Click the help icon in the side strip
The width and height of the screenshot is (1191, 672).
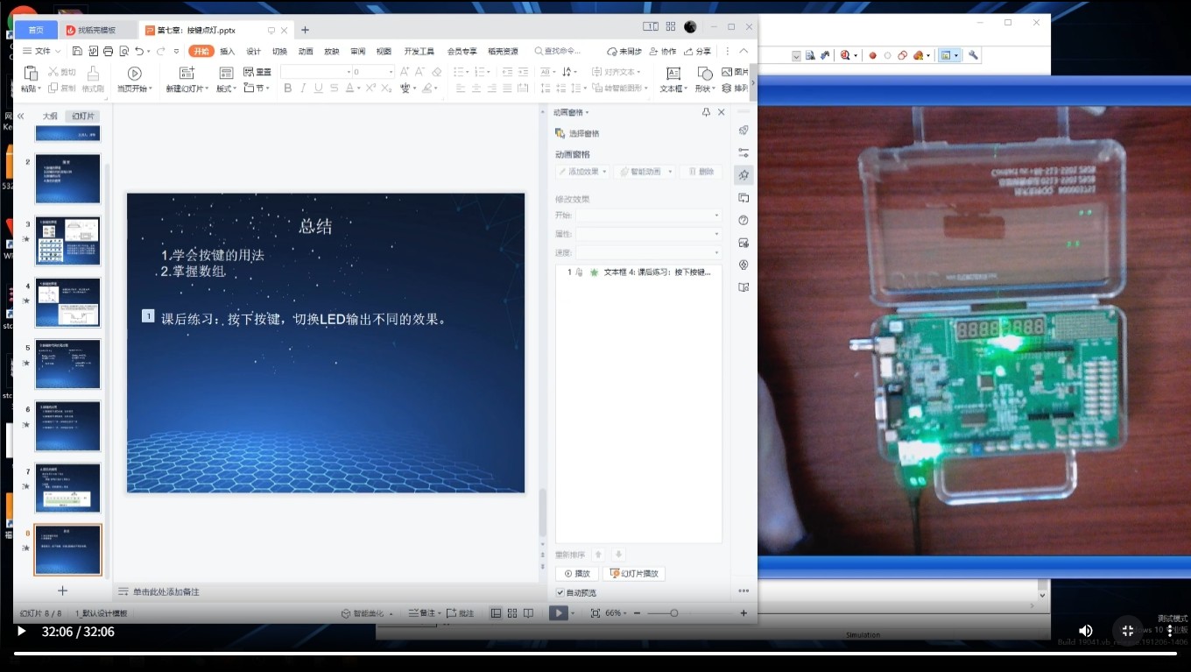click(x=743, y=220)
